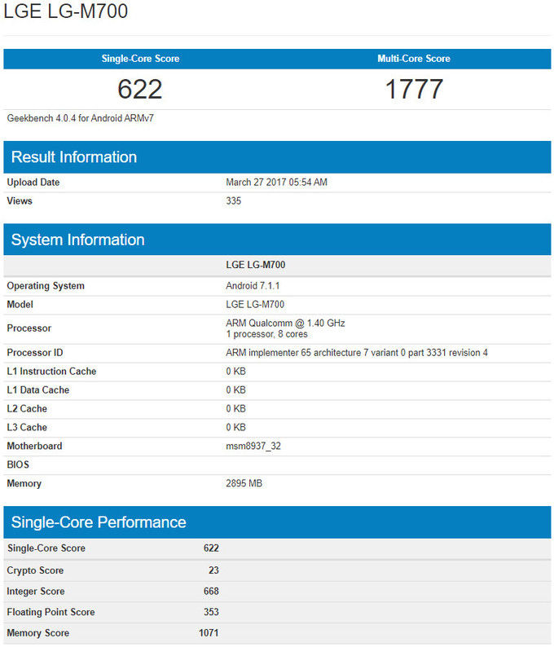The image size is (554, 647).
Task: Click the multi-core score value 1777
Action: 414,89
